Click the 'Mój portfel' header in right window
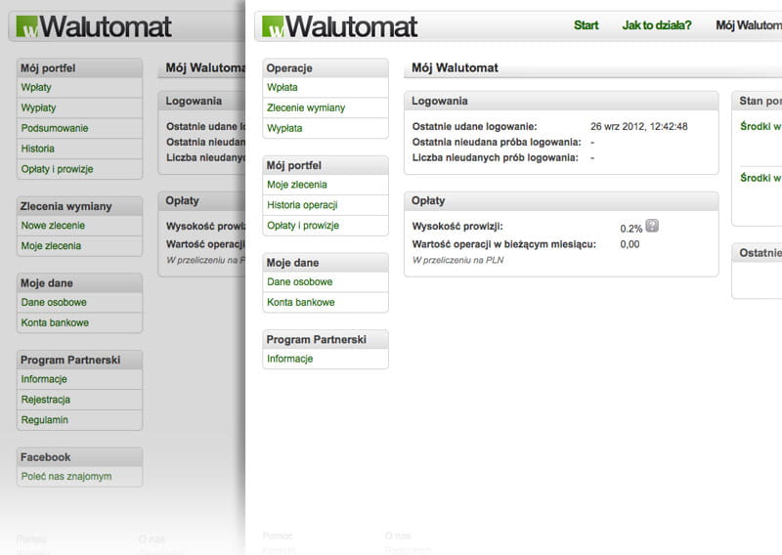The height and width of the screenshot is (555, 782). click(326, 165)
